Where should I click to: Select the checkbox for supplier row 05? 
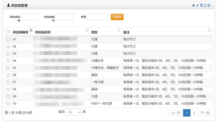[x=8, y=68]
